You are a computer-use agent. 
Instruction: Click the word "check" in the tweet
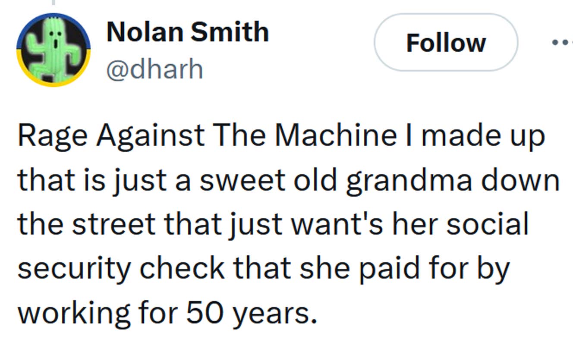(182, 268)
